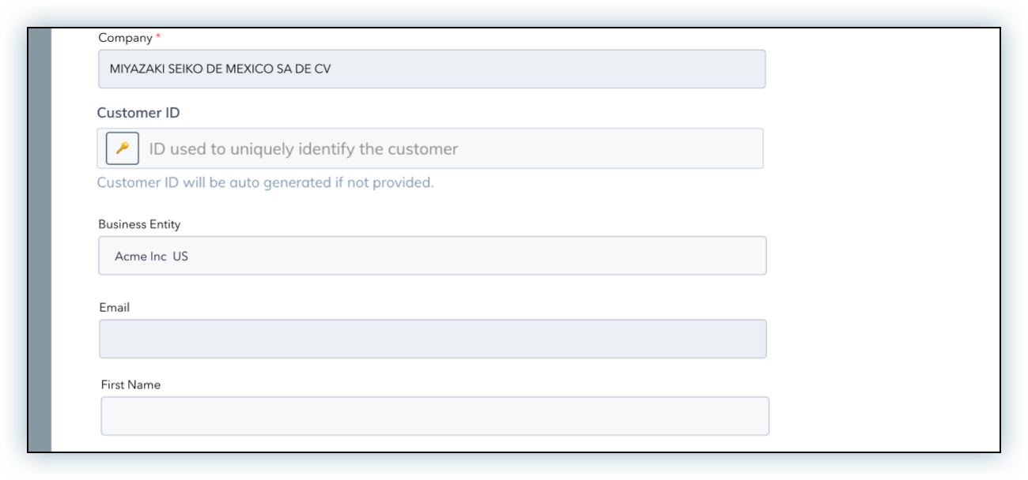Click the "Business Entity" label
1028x480 pixels.
[139, 224]
